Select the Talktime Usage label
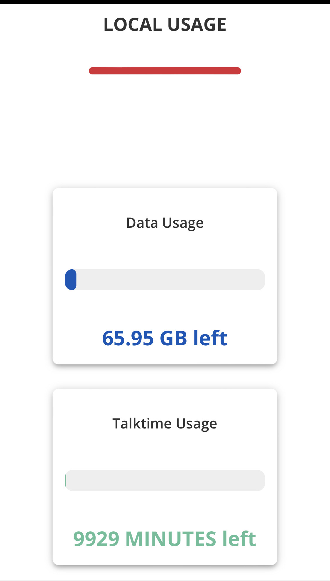 click(x=165, y=424)
